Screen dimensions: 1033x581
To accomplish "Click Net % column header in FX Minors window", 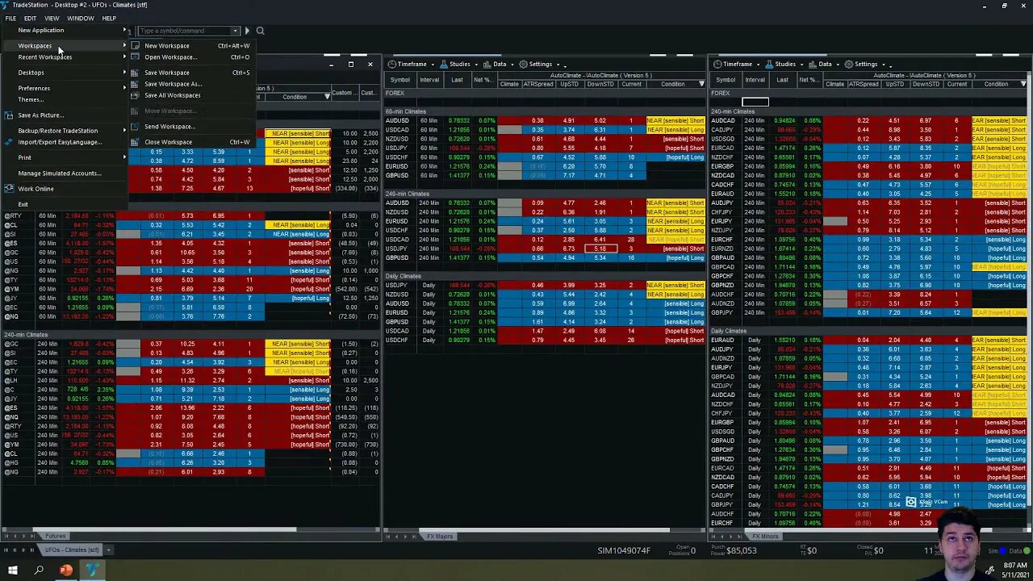I will click(807, 80).
